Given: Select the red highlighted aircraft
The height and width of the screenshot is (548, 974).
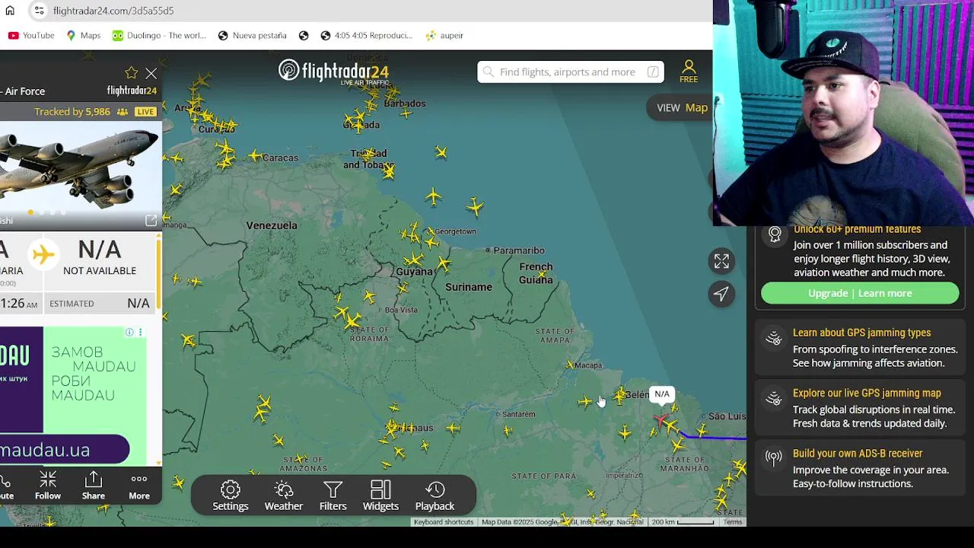Looking at the screenshot, I should tap(660, 420).
